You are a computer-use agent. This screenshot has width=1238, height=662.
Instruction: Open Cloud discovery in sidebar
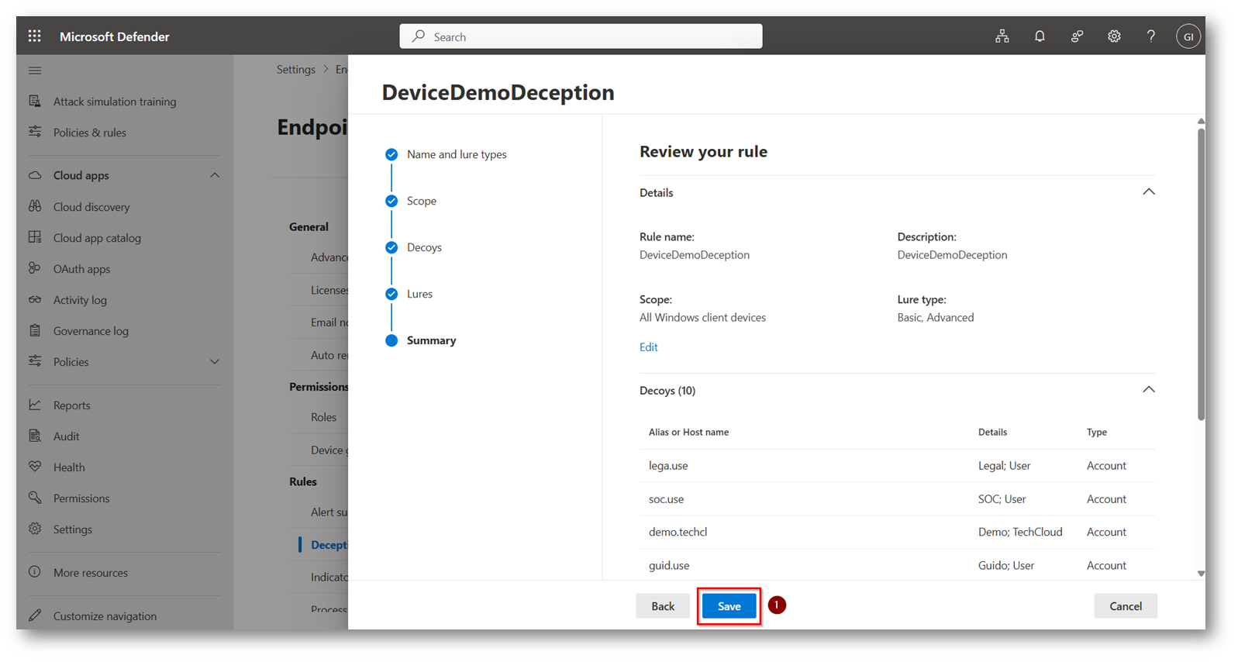tap(91, 207)
